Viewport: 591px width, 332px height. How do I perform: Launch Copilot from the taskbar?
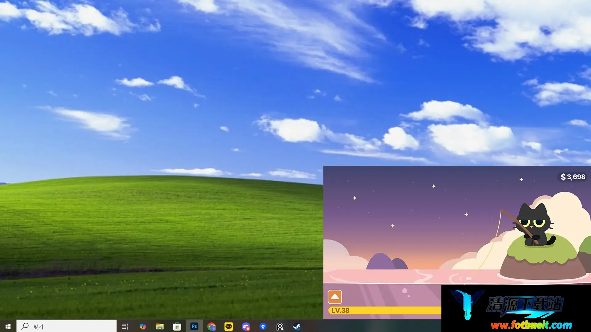click(x=143, y=326)
